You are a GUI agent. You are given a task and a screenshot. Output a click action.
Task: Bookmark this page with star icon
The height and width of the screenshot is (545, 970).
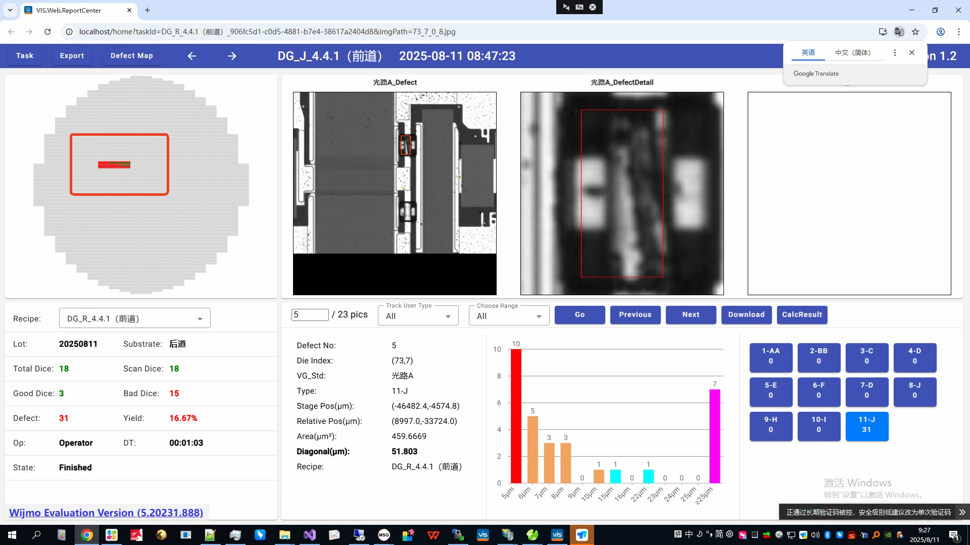(915, 32)
